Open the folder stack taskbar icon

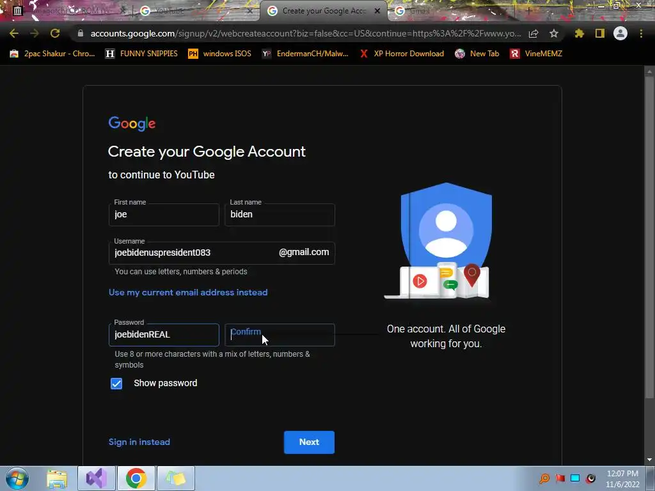point(175,478)
